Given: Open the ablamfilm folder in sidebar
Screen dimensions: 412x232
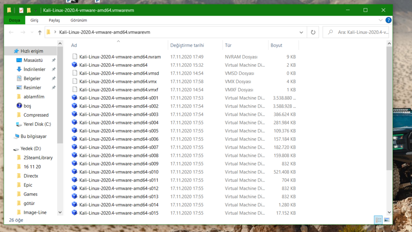Looking at the screenshot, I should point(33,97).
